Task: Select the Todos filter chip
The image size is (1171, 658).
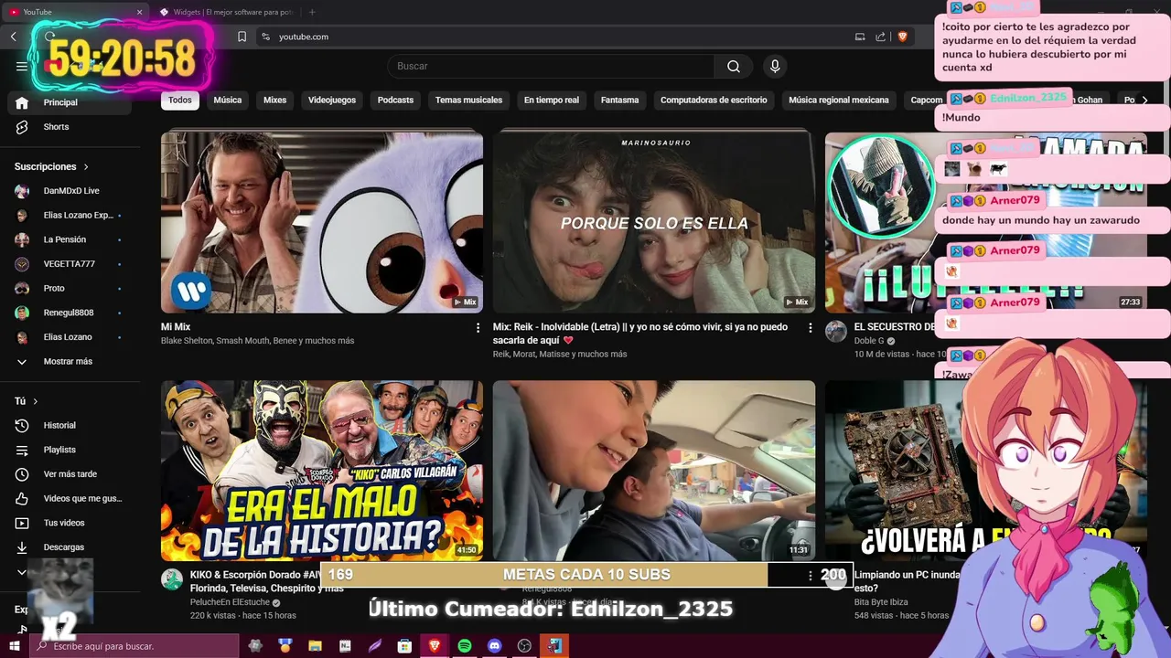Action: pyautogui.click(x=180, y=100)
